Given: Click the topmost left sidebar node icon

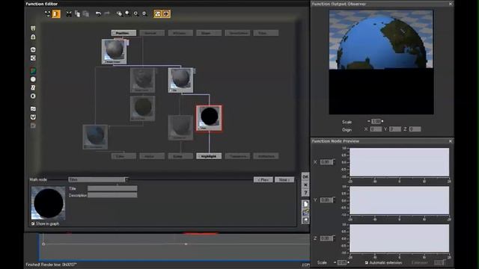Looking at the screenshot, I should 33,28.
